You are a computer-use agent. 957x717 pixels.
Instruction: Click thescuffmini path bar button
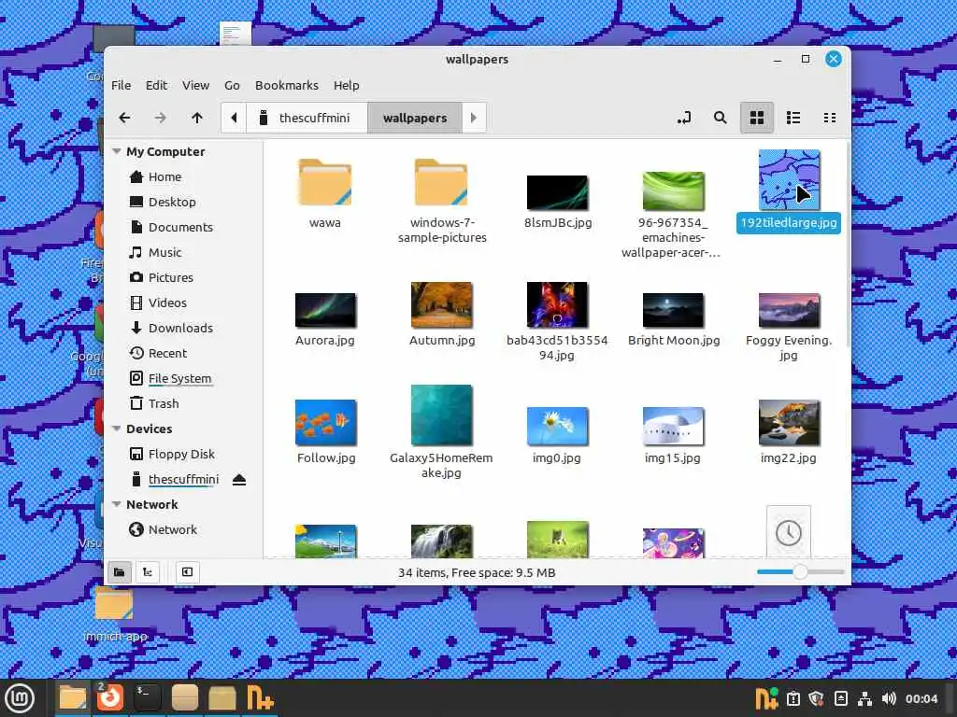coord(307,118)
